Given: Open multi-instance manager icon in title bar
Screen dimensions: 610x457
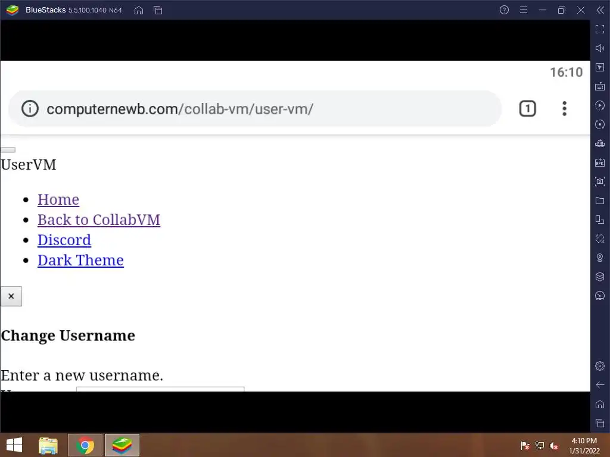Looking at the screenshot, I should 158,10.
